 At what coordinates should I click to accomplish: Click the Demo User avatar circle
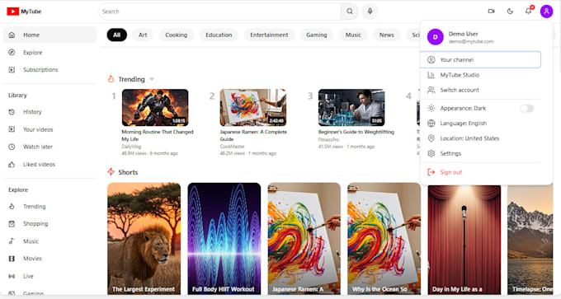coord(436,37)
